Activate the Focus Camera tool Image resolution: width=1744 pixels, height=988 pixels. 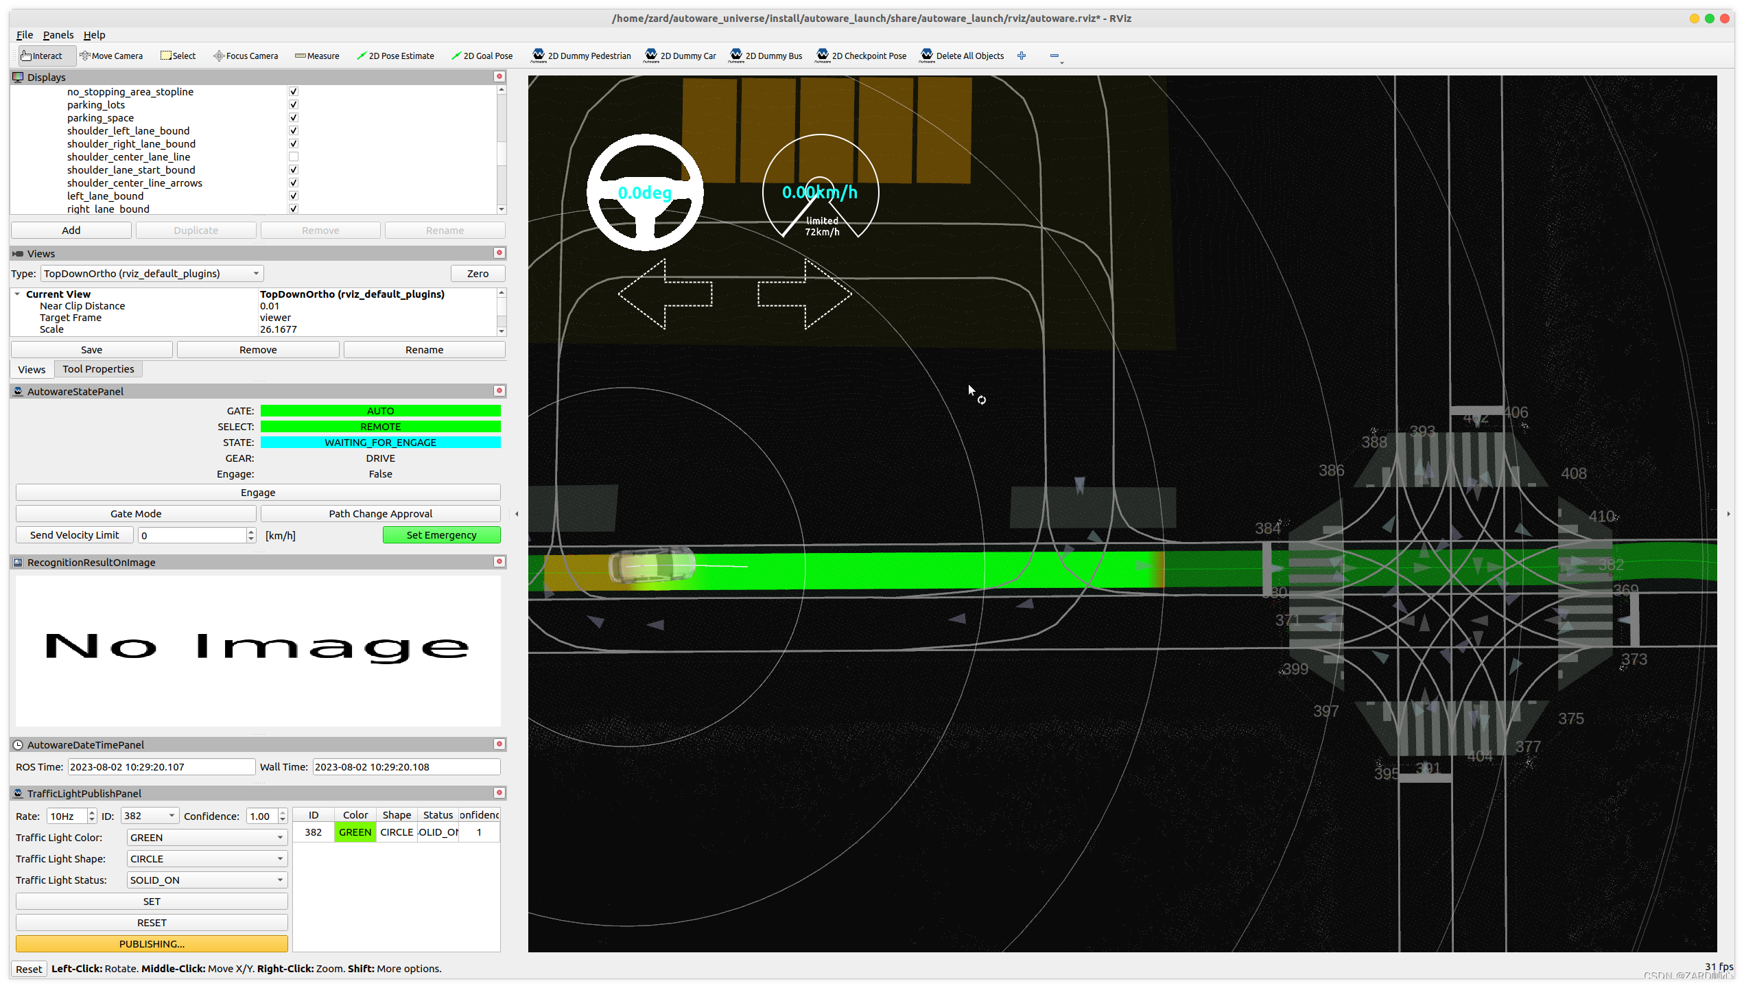click(x=246, y=56)
